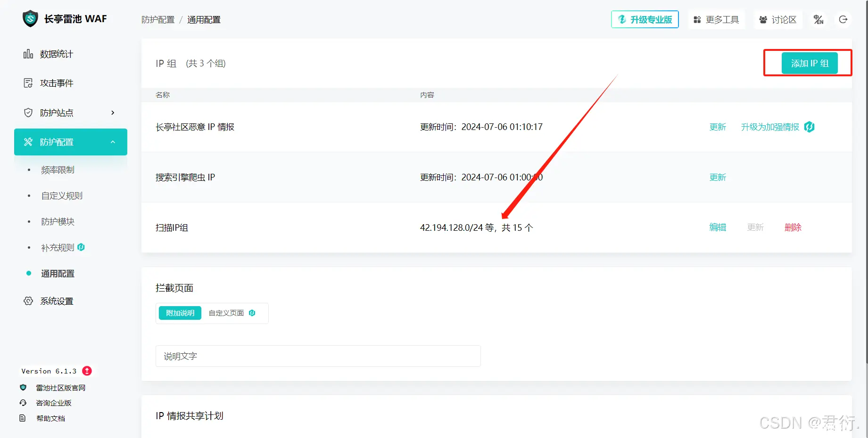Select 自定义页面 tab
Screen dimensions: 868x438
coord(226,313)
